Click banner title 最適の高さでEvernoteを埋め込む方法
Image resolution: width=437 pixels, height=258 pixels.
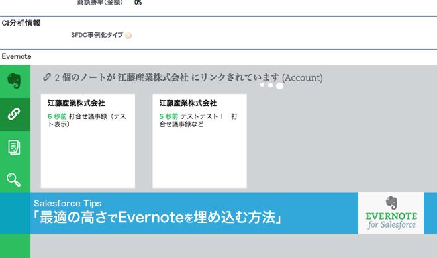point(158,218)
